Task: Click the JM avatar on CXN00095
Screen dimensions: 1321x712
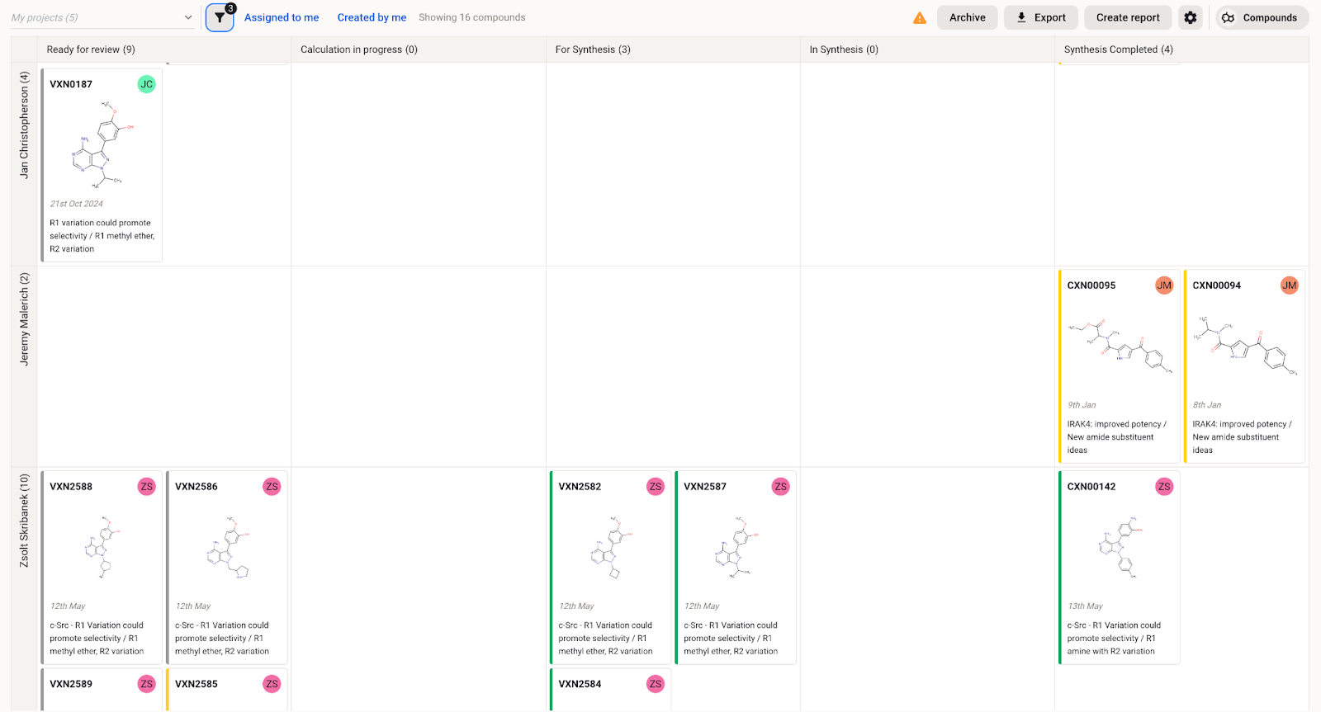Action: tap(1163, 285)
